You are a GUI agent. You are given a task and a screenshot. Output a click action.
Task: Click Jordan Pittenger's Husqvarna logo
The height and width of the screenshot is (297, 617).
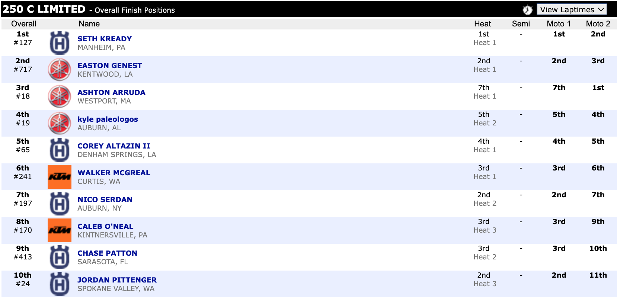point(60,284)
